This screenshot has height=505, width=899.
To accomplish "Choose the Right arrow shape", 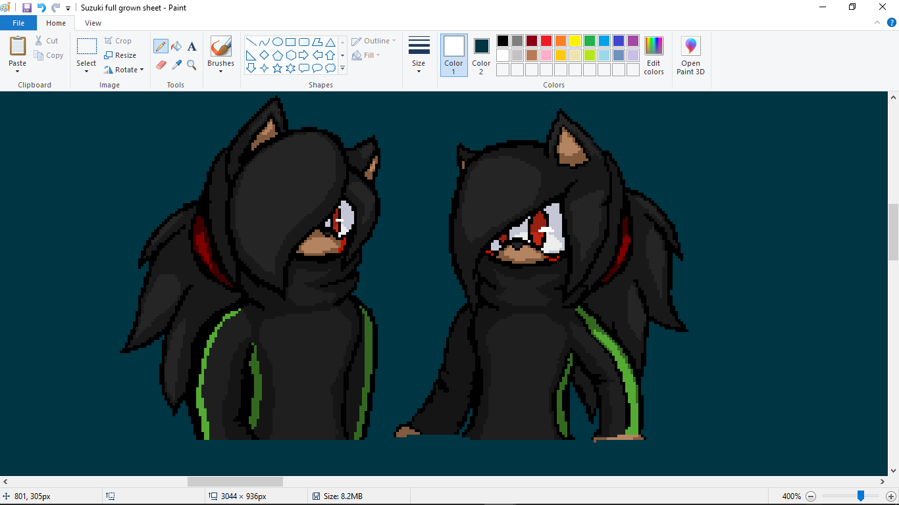I will [x=304, y=55].
